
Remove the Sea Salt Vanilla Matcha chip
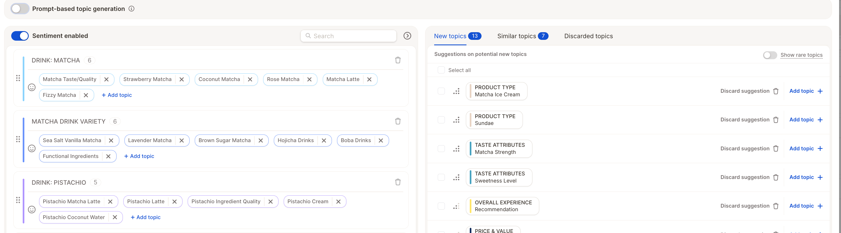[x=111, y=141]
